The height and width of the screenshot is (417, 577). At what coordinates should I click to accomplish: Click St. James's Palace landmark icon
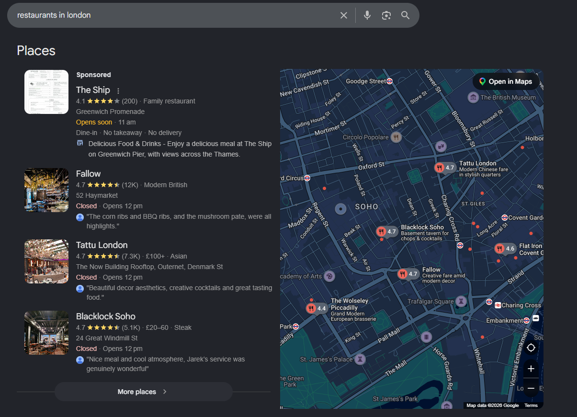(360, 359)
